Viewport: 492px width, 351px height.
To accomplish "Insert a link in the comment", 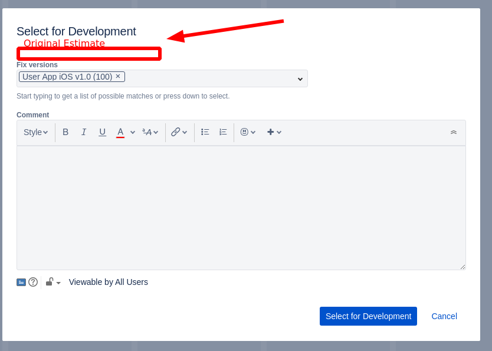I will [176, 132].
